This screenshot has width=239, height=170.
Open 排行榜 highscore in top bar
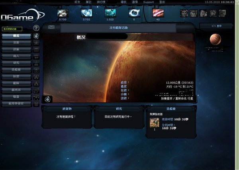101,2
